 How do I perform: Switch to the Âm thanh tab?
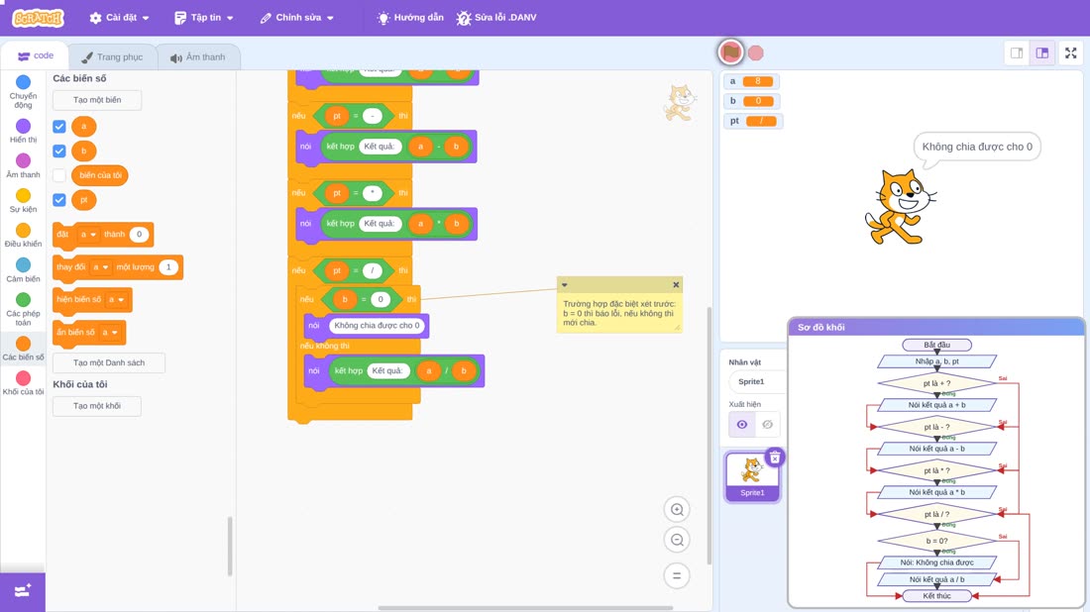[x=198, y=57]
